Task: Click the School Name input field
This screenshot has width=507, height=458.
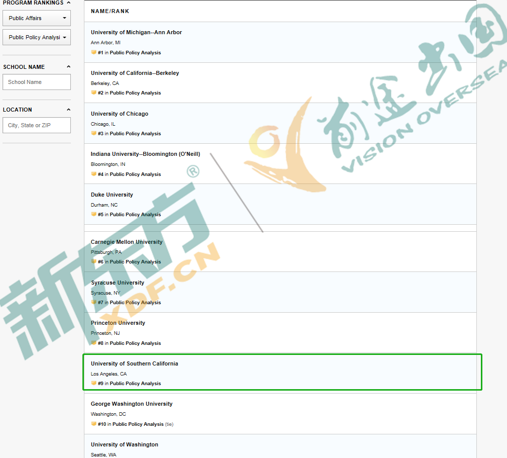Action: tap(37, 82)
